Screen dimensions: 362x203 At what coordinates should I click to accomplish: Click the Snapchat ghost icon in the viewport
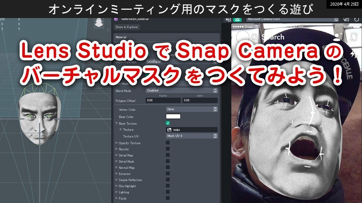click(x=99, y=23)
